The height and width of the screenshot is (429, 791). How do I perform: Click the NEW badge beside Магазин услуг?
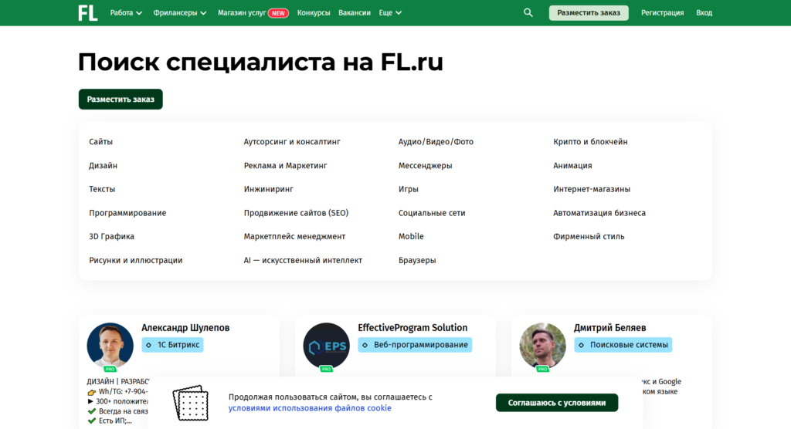coord(278,13)
